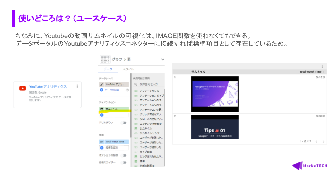Click the AUT icon on the Total Watch Time metric
This screenshot has height=187, width=333.
(102, 142)
